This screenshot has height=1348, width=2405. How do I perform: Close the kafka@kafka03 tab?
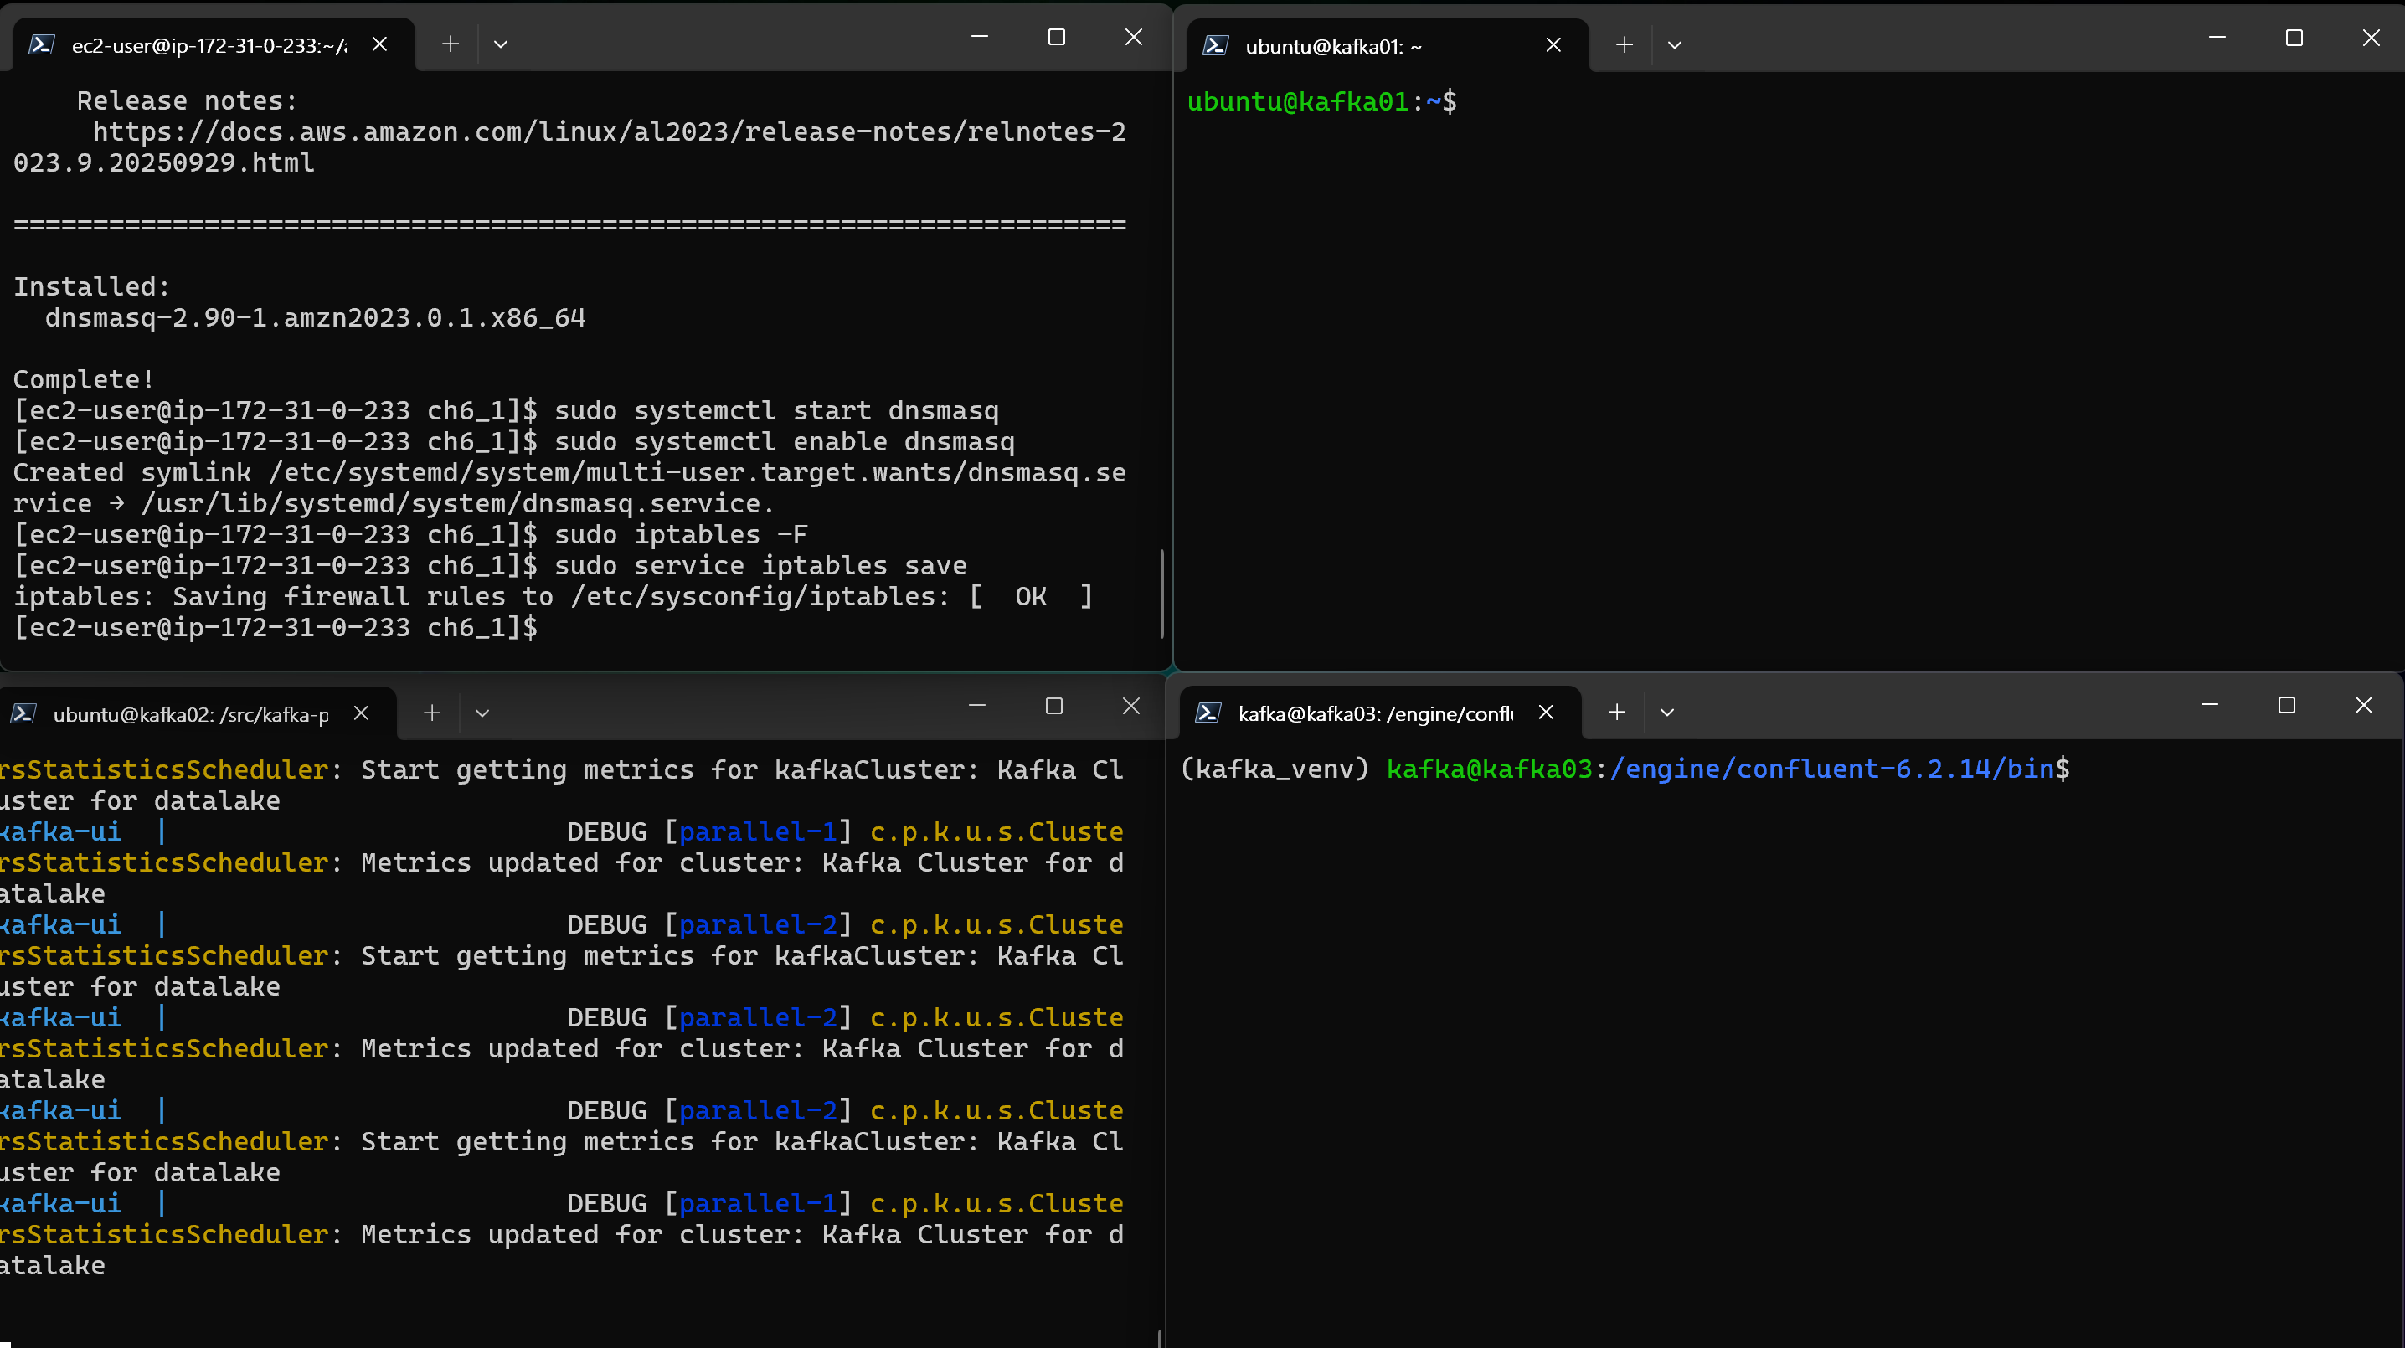1545,713
